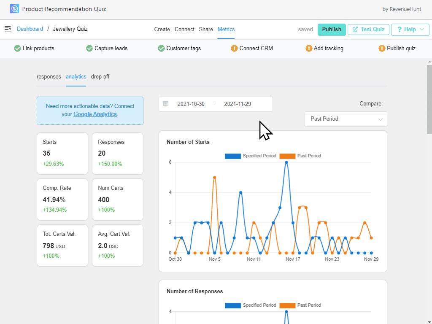Click the orange warning icon beside Connect CRM
Screen dimensions: 432x324
(234, 49)
